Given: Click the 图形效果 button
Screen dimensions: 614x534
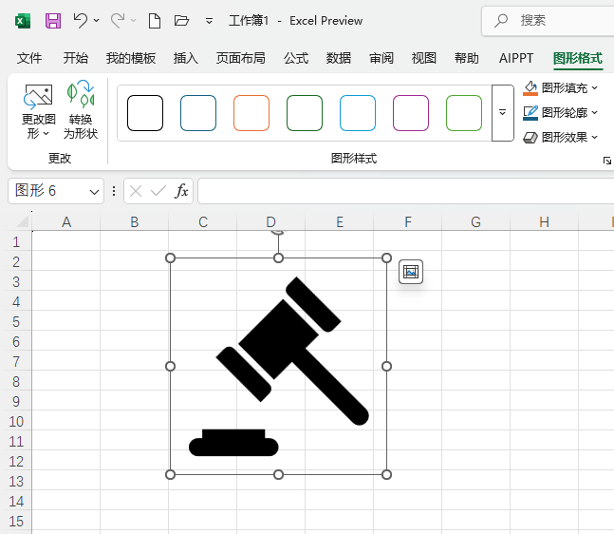Looking at the screenshot, I should point(560,138).
